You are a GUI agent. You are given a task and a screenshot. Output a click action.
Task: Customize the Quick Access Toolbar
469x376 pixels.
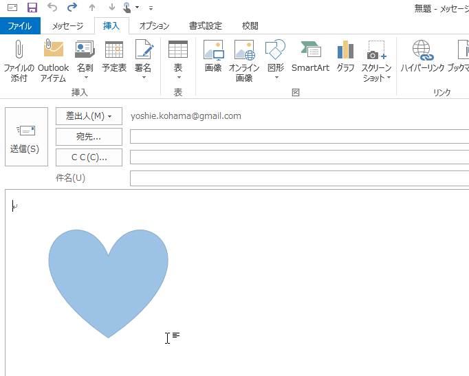[x=151, y=8]
